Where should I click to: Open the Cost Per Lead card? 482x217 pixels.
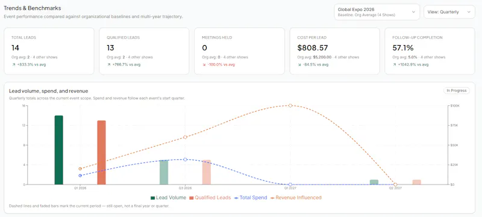(x=335, y=51)
